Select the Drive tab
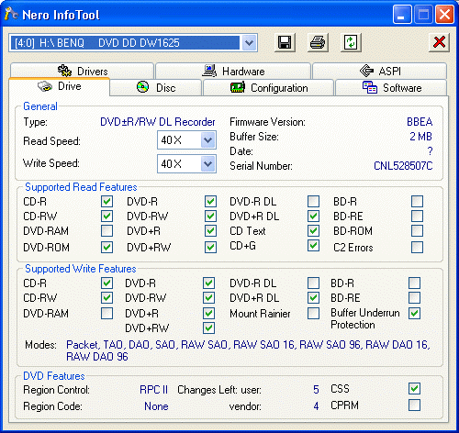The height and width of the screenshot is (433, 459). (x=59, y=86)
